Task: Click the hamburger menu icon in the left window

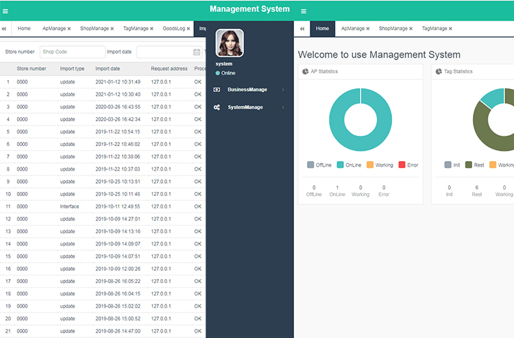Action: tap(5, 11)
